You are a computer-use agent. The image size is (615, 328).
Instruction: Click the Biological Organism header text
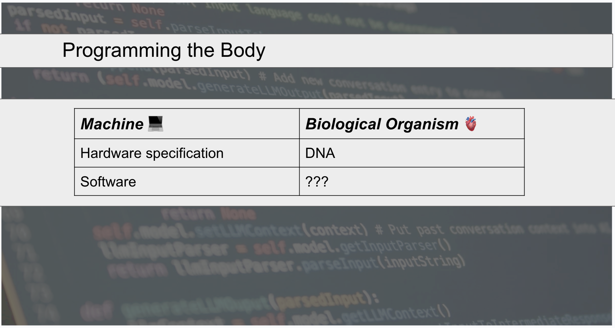(x=382, y=124)
